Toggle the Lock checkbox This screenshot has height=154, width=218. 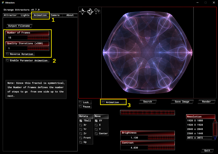coord(80,102)
